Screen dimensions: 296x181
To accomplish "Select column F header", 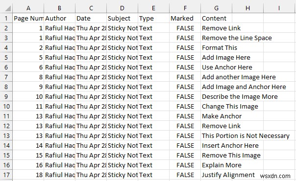I will point(185,8).
